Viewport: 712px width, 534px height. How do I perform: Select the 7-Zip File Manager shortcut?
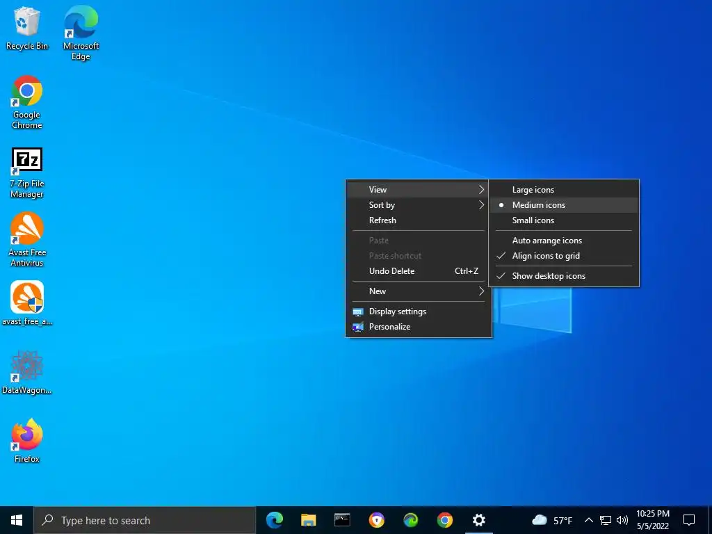27,172
